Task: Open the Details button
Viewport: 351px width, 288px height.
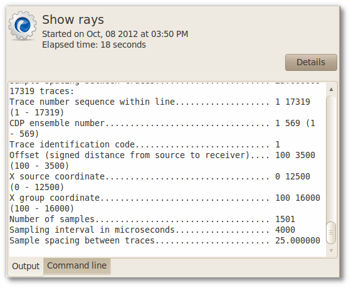Action: (x=311, y=62)
